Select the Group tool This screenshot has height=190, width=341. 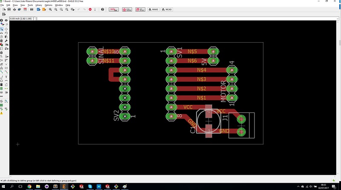click(2, 29)
